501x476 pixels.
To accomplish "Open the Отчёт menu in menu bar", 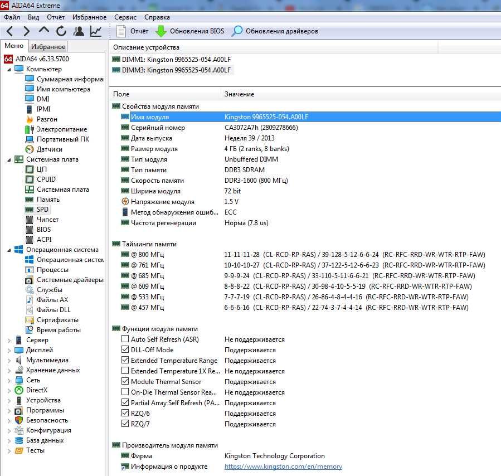I will coord(56,17).
